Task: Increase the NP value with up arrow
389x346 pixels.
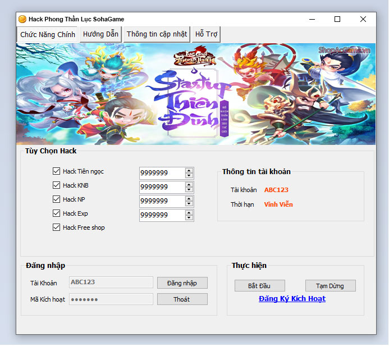Action: [x=189, y=199]
